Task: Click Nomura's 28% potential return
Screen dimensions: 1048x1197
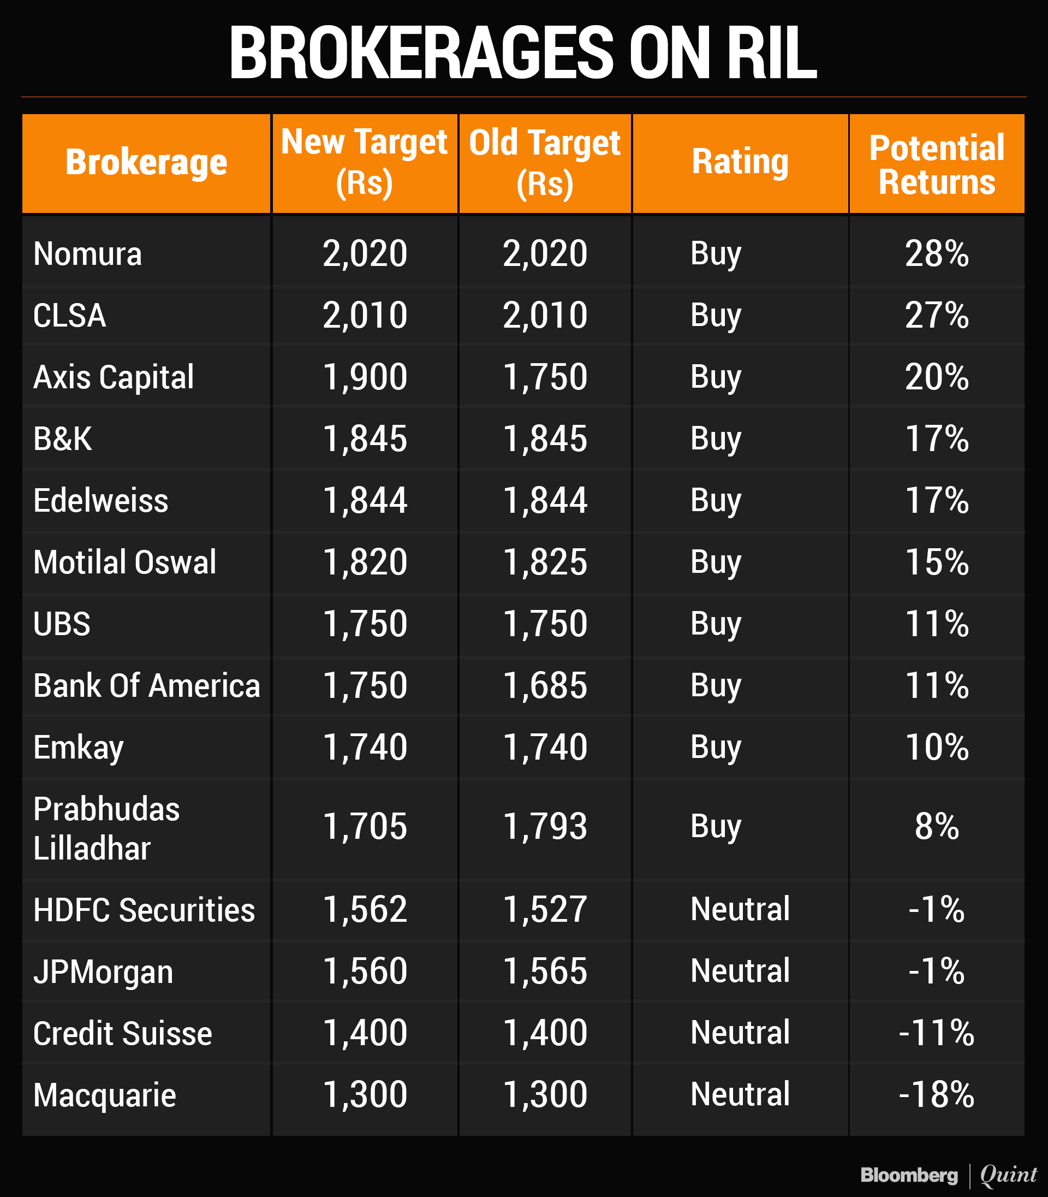Action: (x=936, y=254)
